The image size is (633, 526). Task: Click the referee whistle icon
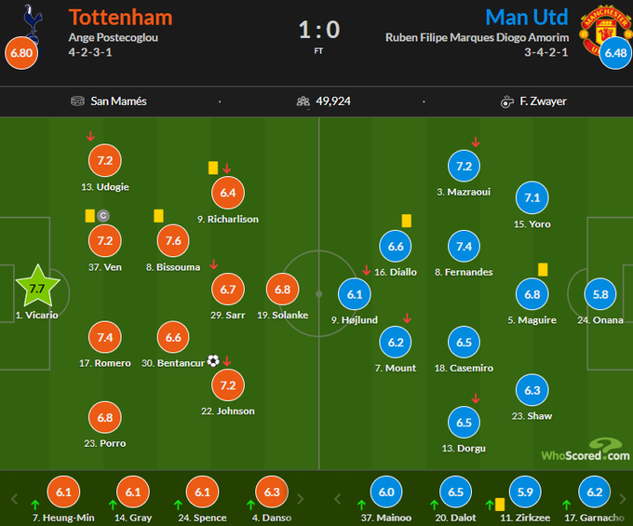tap(507, 101)
